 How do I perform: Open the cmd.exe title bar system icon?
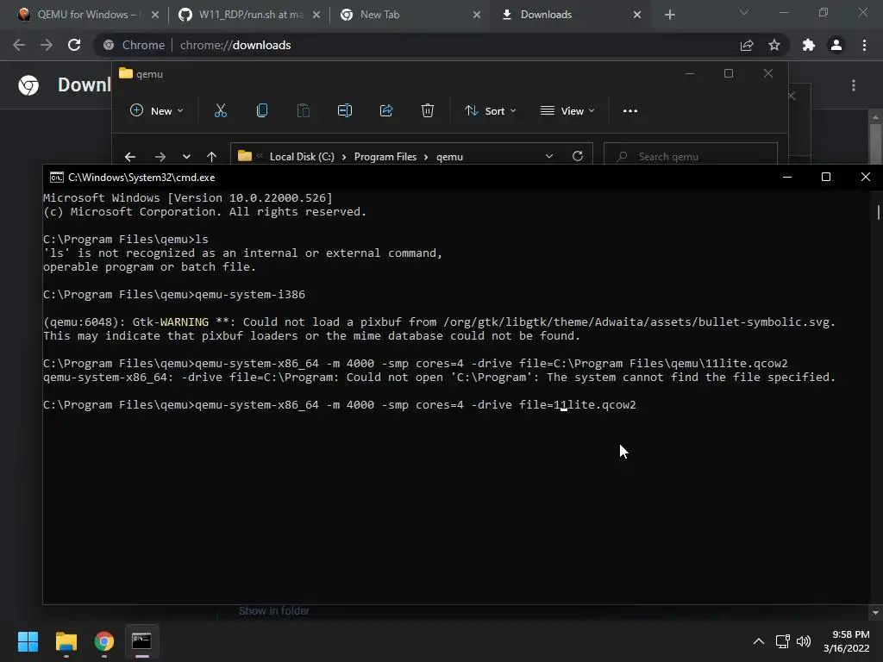coord(56,178)
